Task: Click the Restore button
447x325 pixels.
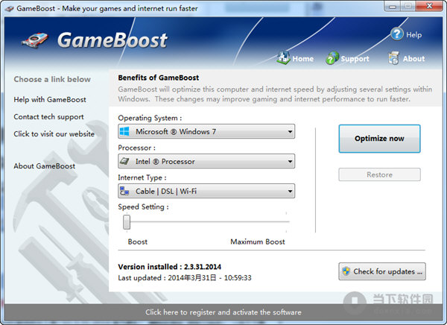Action: point(379,174)
